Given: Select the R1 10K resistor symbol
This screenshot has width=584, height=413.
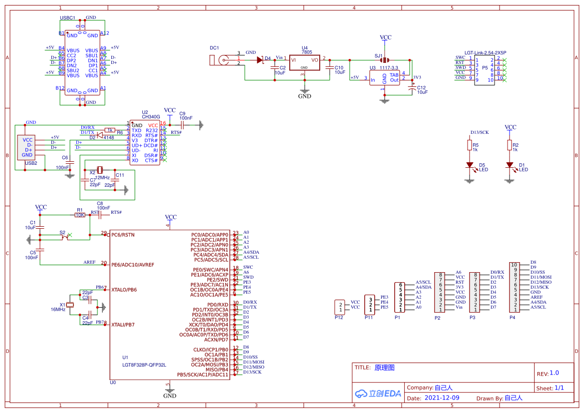Looking at the screenshot, I should tap(80, 215).
